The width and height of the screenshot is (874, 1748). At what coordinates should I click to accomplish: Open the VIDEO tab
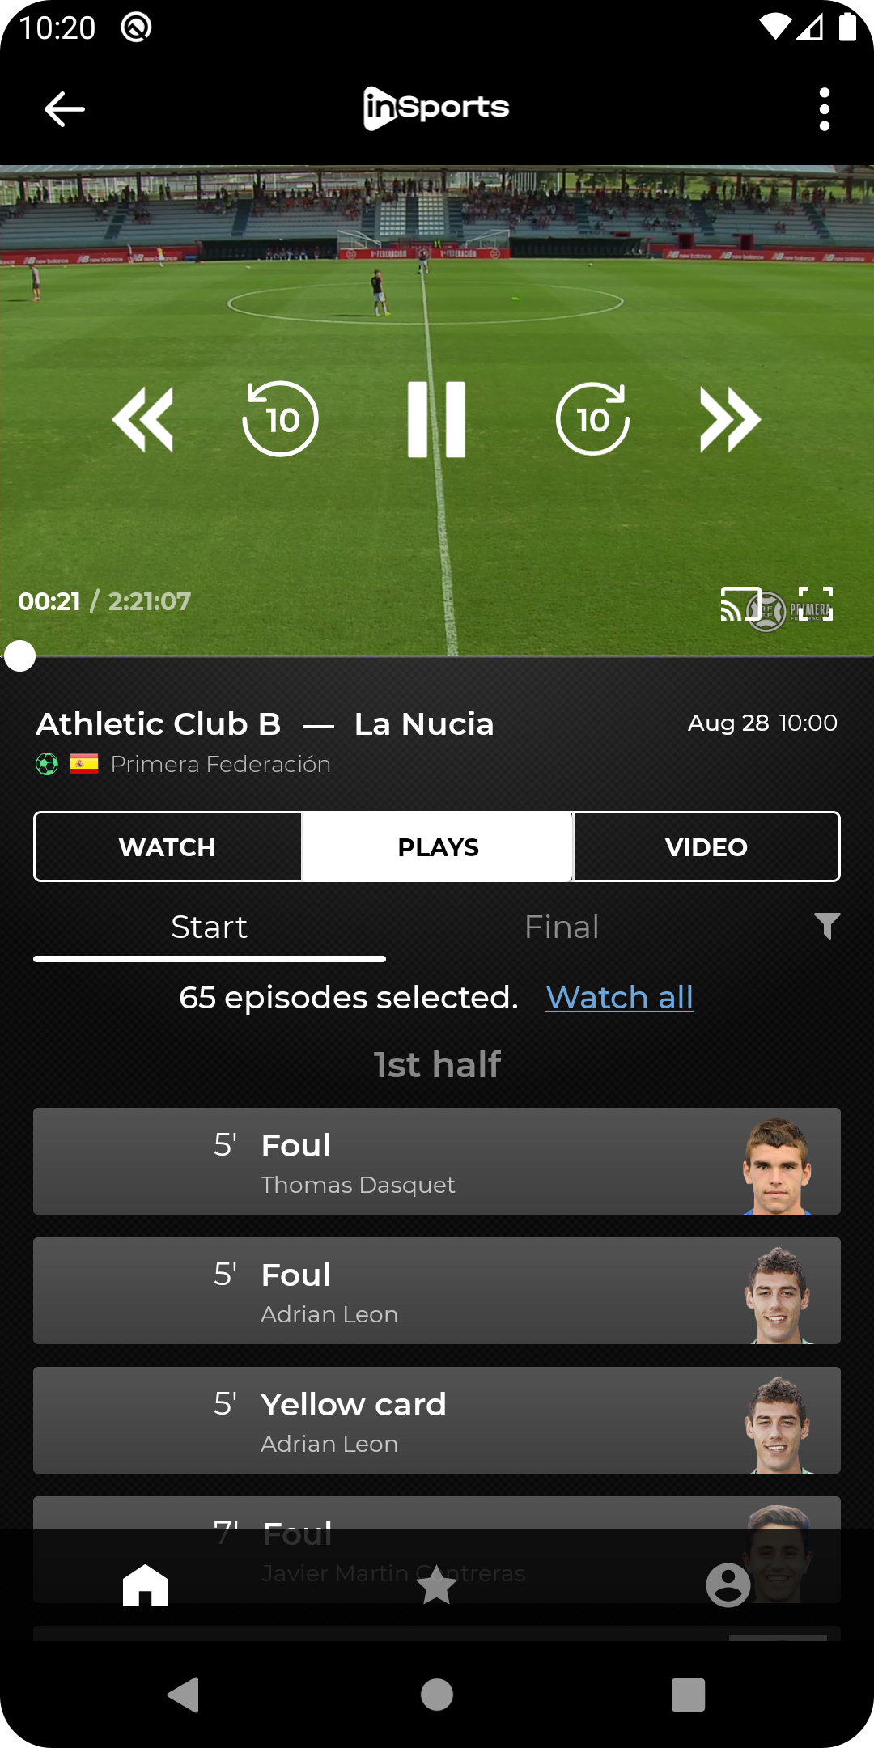pyautogui.click(x=706, y=847)
